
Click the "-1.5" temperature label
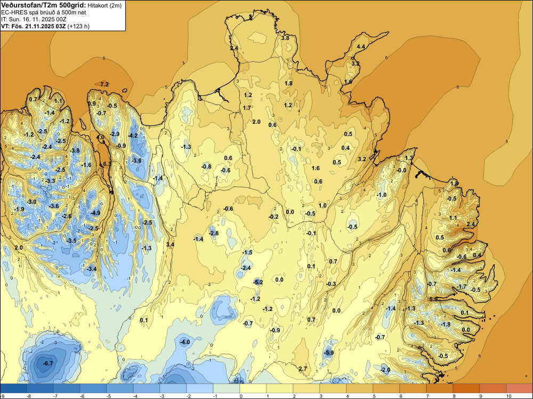coord(247,252)
